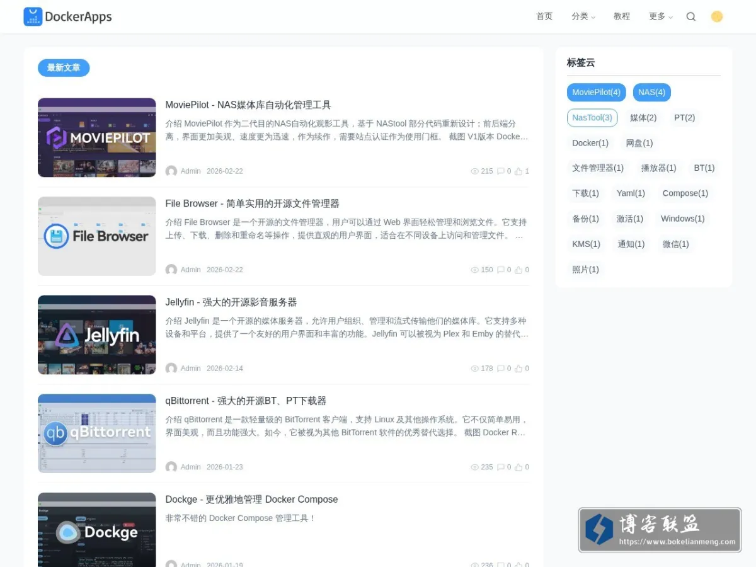Select the 备份(1) tag
Screen dimensions: 756x567
pyautogui.click(x=585, y=219)
